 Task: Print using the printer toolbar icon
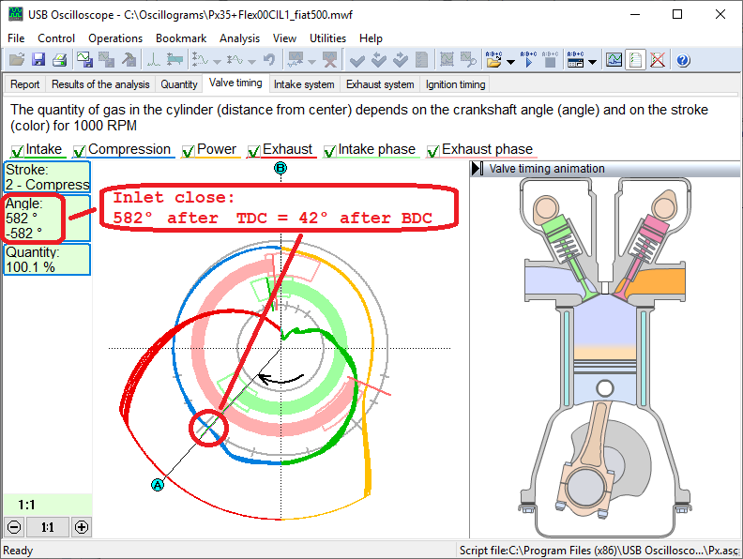(x=58, y=60)
